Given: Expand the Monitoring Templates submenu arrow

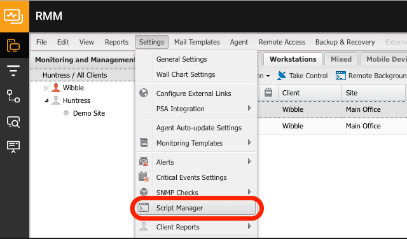Looking at the screenshot, I should [249, 142].
